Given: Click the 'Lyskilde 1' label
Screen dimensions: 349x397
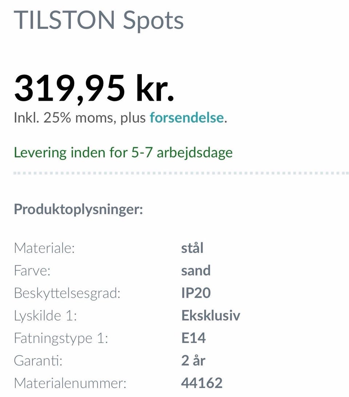Looking at the screenshot, I should click(x=45, y=316).
